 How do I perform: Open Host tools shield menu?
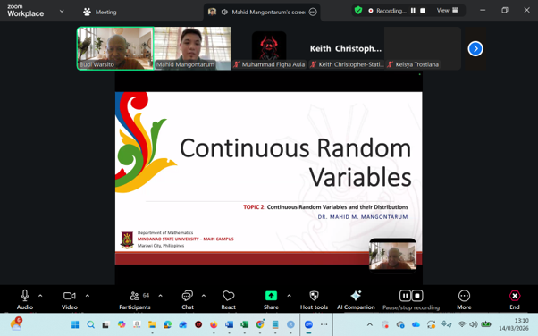point(314,299)
